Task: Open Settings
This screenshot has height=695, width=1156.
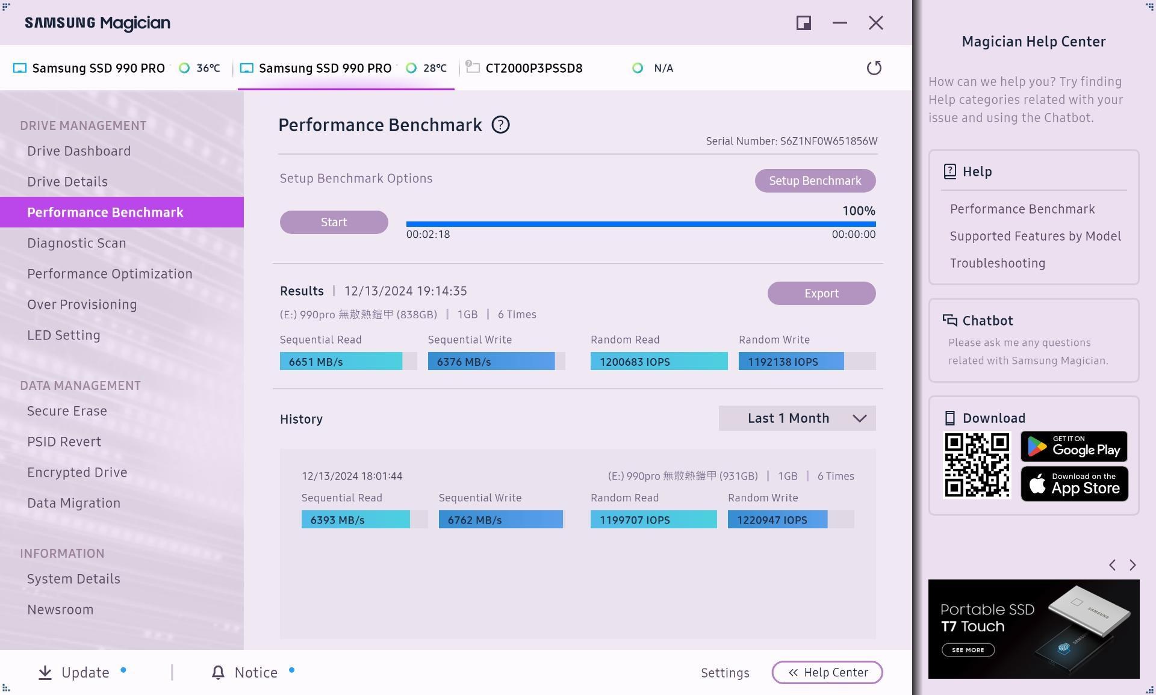Action: click(725, 673)
